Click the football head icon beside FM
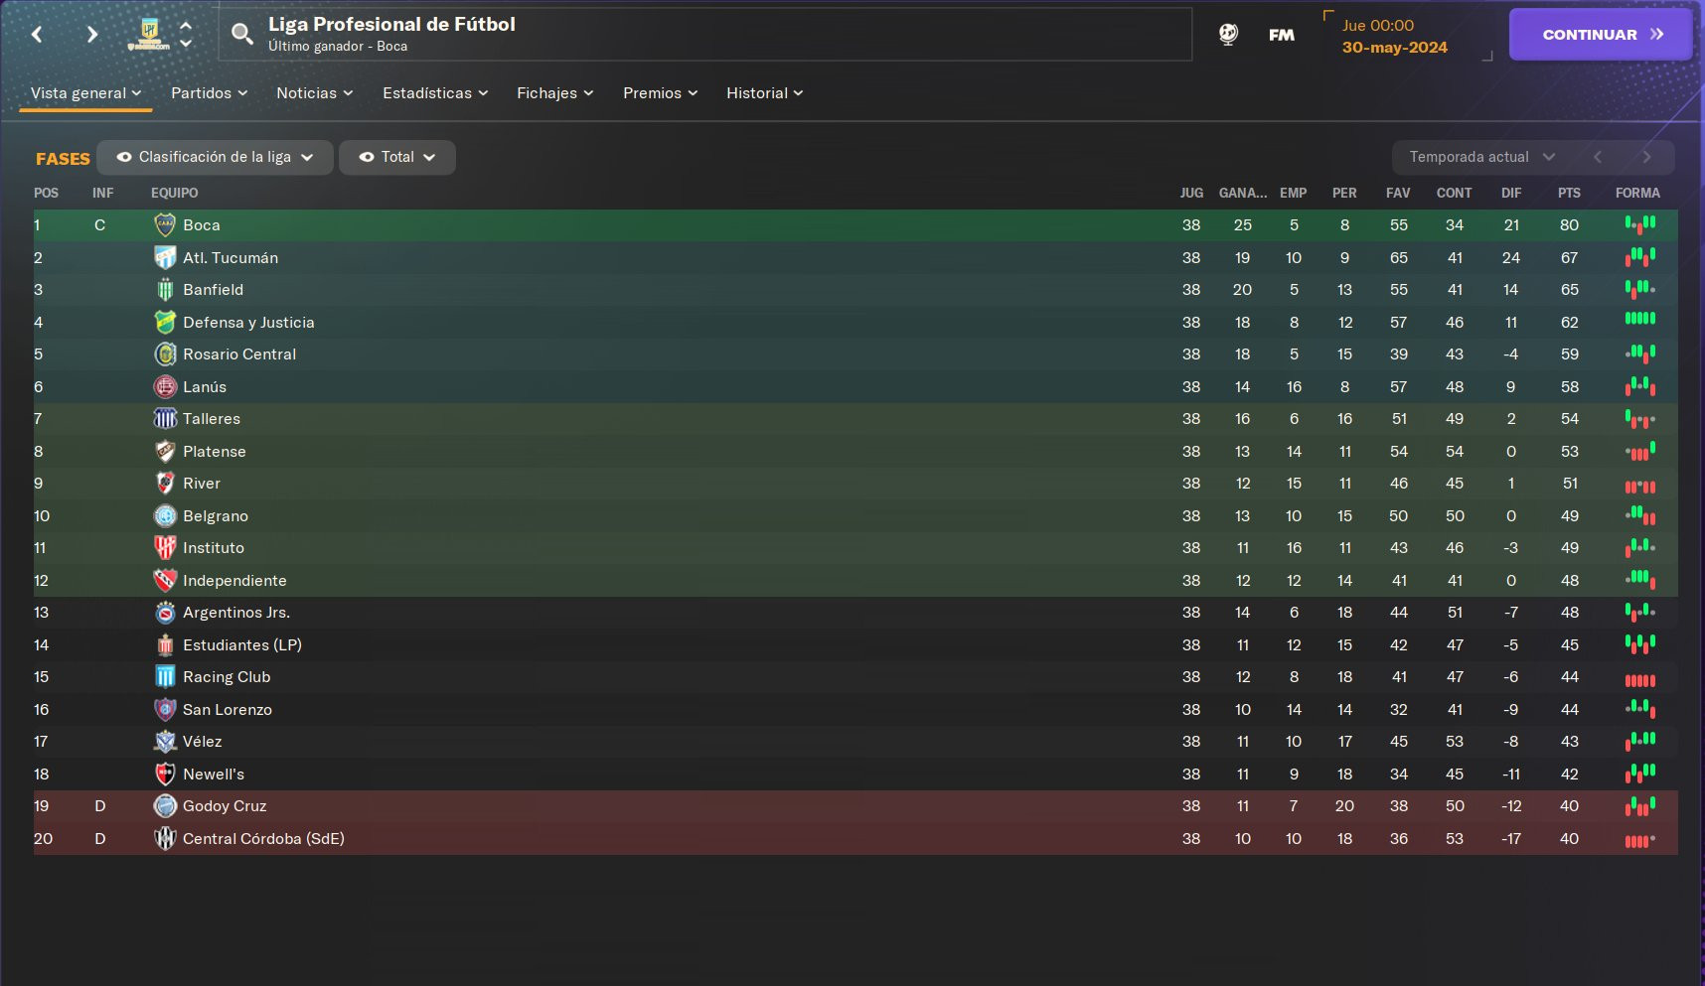This screenshot has width=1705, height=986. (1229, 35)
